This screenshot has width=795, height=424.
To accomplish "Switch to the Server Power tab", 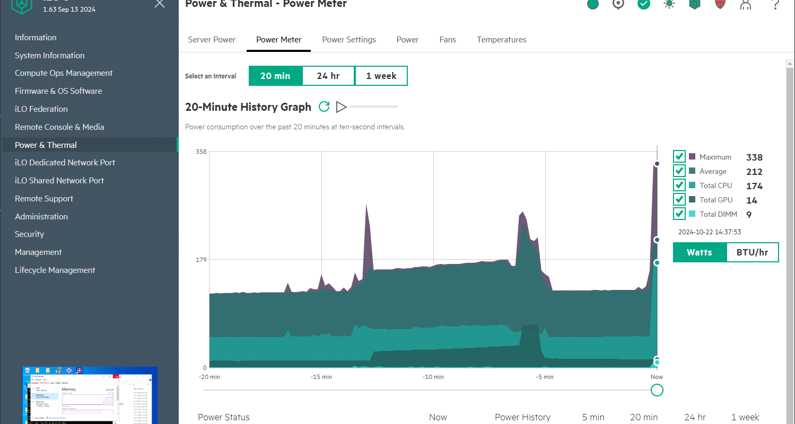I will pyautogui.click(x=212, y=40).
